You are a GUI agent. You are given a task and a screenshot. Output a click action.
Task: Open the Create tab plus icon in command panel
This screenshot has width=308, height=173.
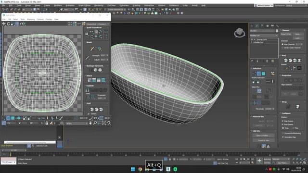252,26
